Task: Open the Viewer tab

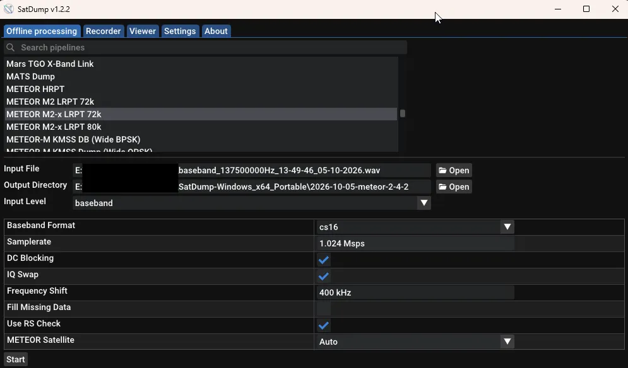Action: coord(143,32)
